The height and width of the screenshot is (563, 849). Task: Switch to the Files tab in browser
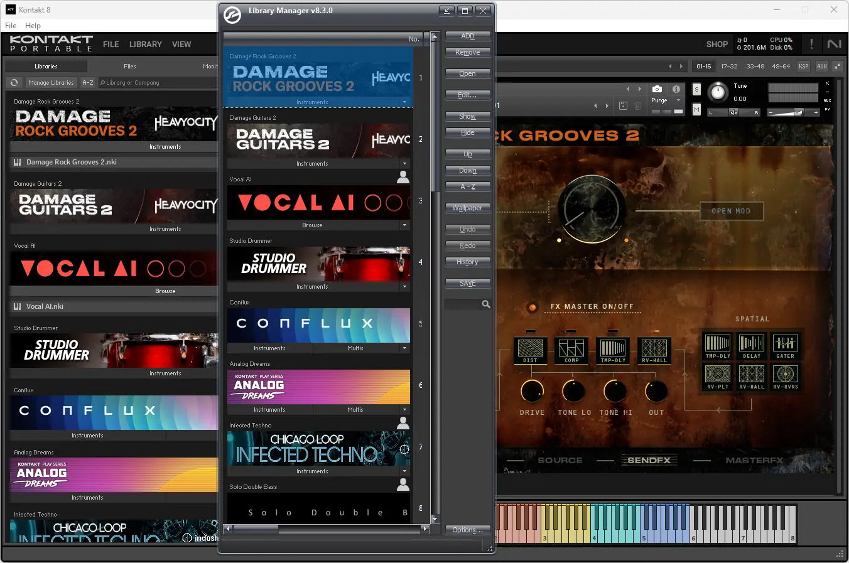click(130, 66)
